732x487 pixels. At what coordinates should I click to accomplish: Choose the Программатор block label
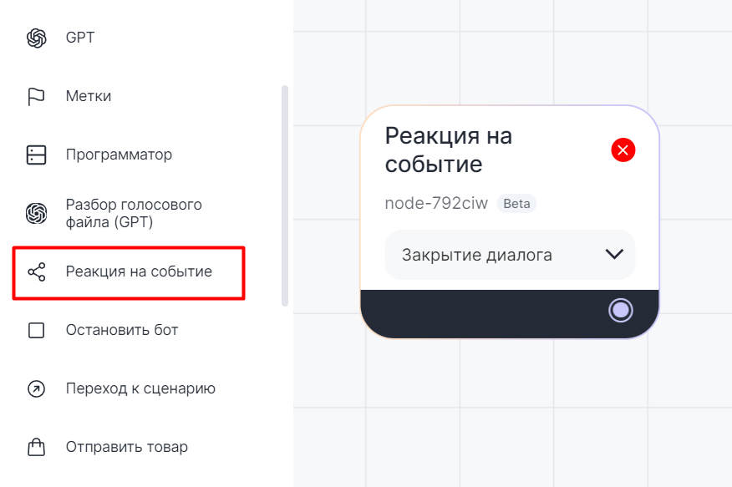point(119,155)
